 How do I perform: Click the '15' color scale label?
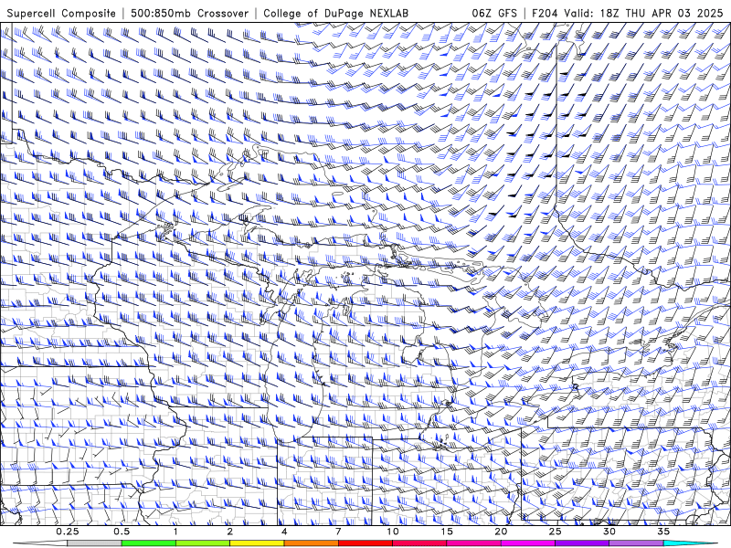click(x=447, y=532)
